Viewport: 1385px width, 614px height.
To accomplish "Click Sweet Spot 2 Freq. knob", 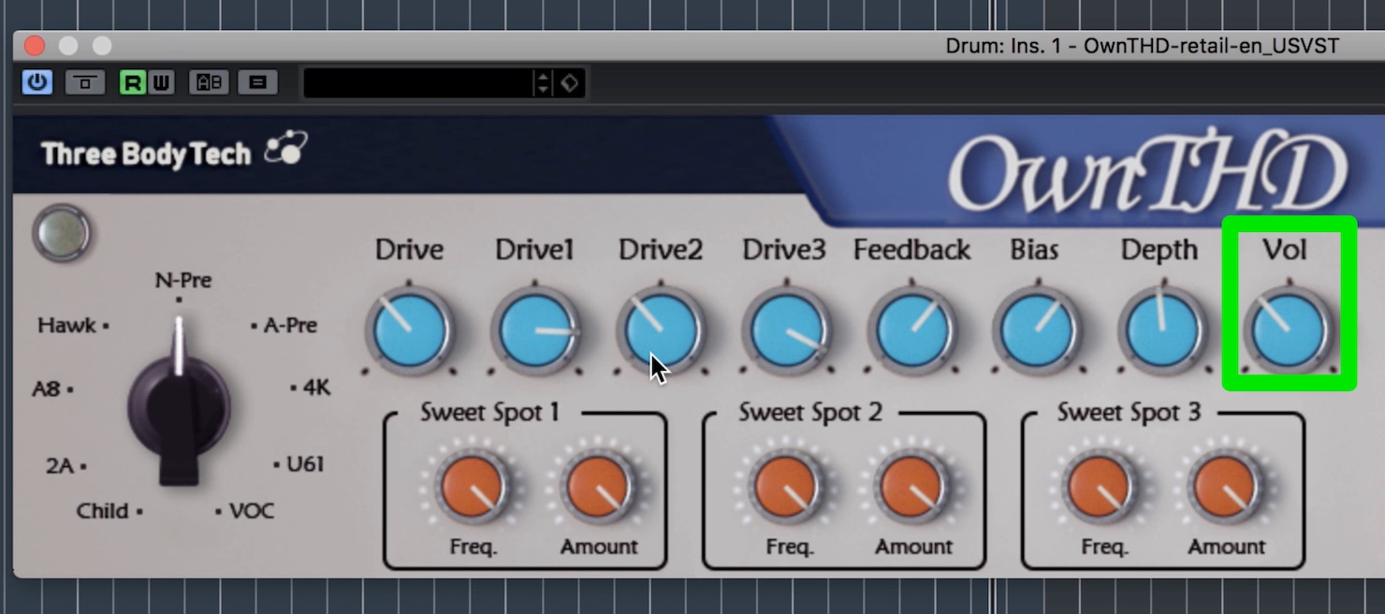I will tap(788, 487).
